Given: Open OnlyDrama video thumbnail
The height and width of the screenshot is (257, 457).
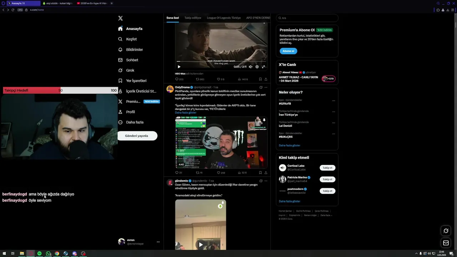Looking at the screenshot, I should (x=221, y=142).
